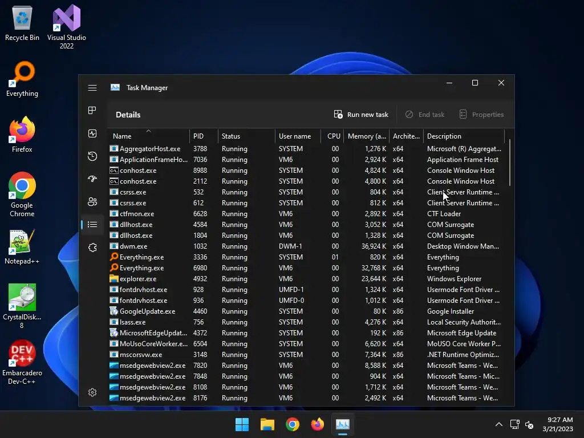Viewport: 584px width, 438px height.
Task: Select Everything.exe with PID 3336
Action: coord(307,257)
